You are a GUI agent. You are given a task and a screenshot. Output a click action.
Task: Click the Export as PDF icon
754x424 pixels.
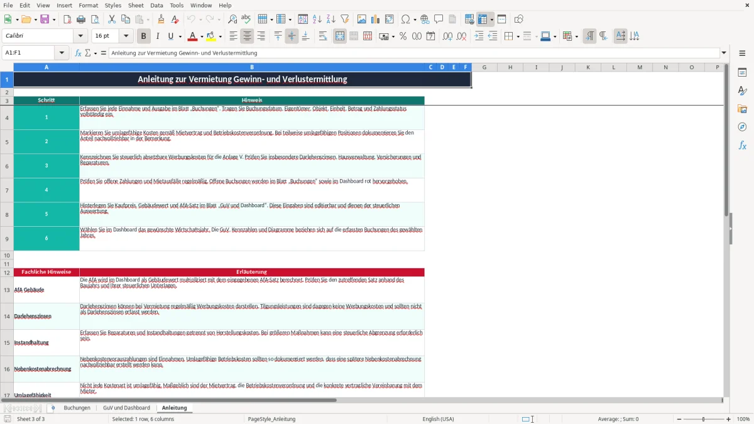[67, 19]
